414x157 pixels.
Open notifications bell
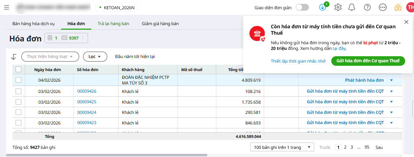click(352, 7)
